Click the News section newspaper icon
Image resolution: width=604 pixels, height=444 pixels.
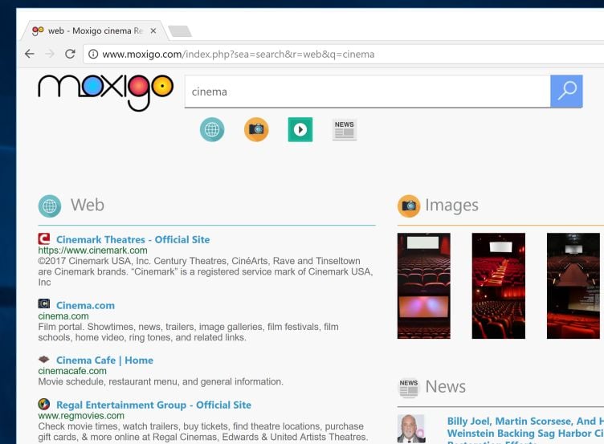pyautogui.click(x=408, y=387)
